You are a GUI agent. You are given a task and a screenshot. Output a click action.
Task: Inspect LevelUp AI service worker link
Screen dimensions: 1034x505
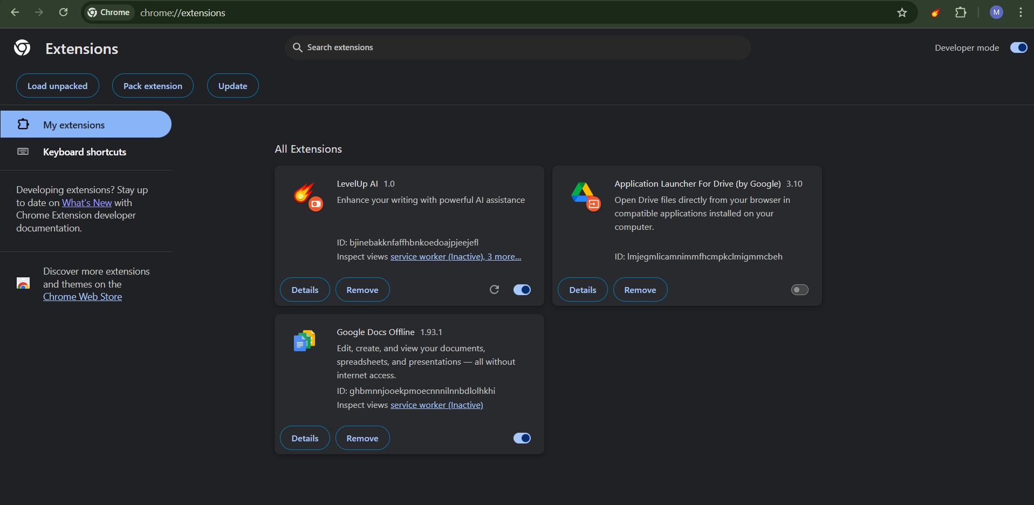point(437,257)
